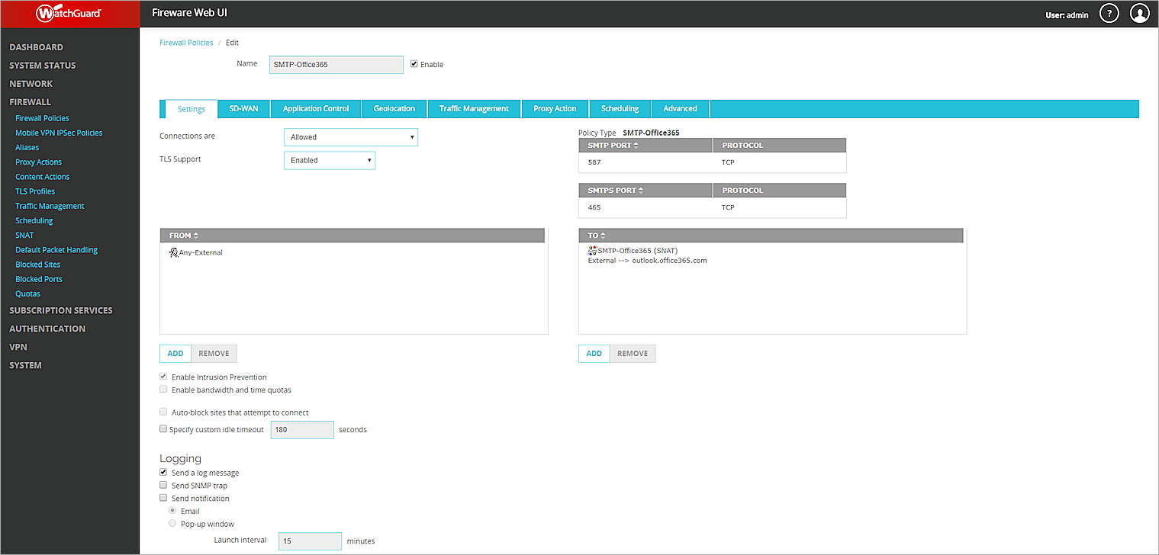Sort the TO column using its sort arrows
1159x555 pixels.
(602, 235)
